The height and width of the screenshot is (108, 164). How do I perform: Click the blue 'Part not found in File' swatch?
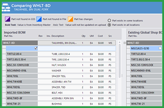coord(39,19)
